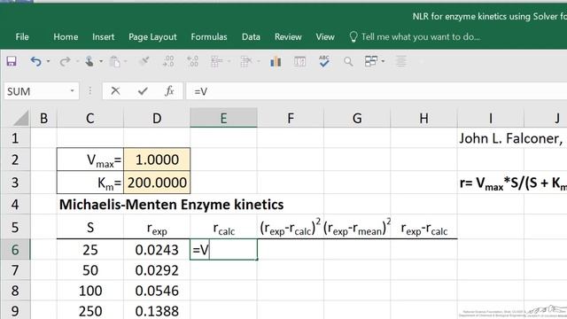Screen dimensions: 567x319
Task: Click the active cell containing =V
Action: 223,250
